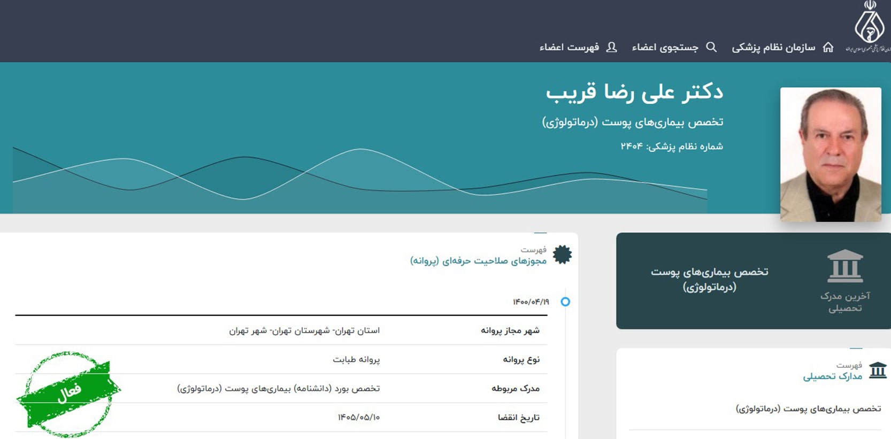The height and width of the screenshot is (439, 891).
Task: Click the small building icon beside مدارک تحصیلی
Action: pos(878,370)
